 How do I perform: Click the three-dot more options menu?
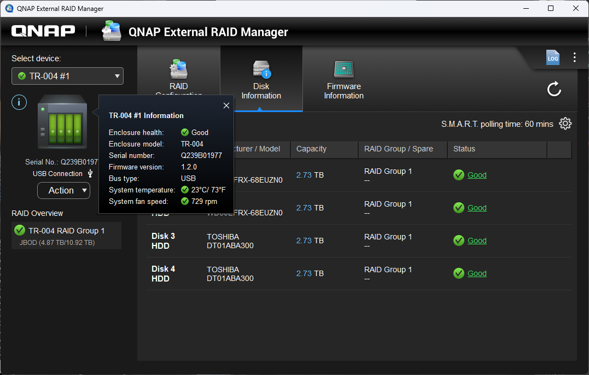[574, 57]
